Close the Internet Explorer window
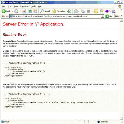This screenshot has height=124, width=124. click(x=122, y=2)
